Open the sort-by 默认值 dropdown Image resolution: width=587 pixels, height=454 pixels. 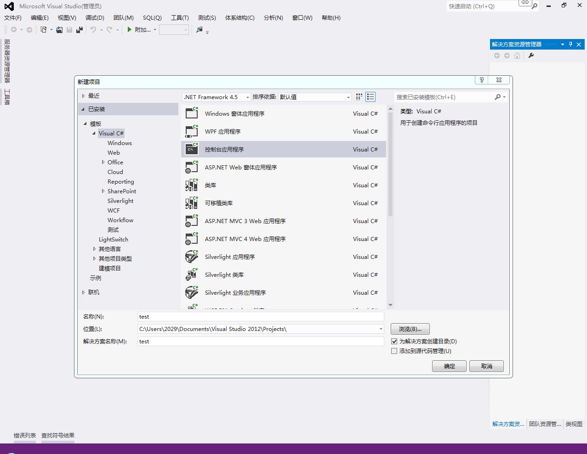[x=348, y=97]
